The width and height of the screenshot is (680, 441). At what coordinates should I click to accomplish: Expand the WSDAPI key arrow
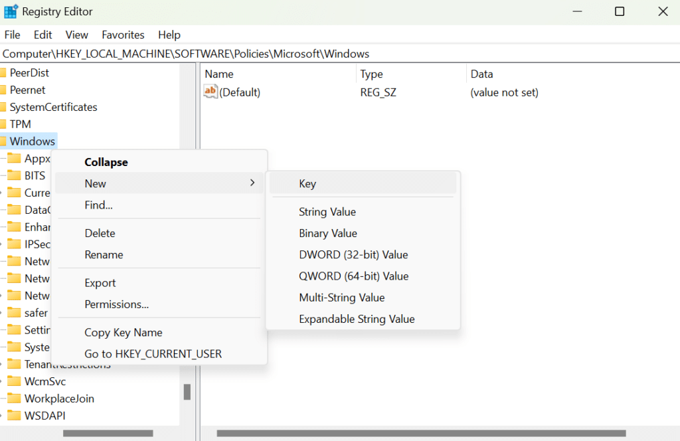1,415
